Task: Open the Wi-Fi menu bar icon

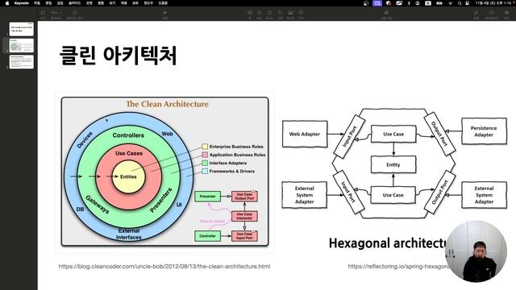Action: click(450, 3)
